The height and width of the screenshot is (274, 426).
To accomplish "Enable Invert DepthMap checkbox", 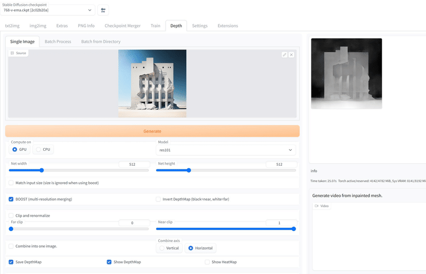I will point(158,199).
